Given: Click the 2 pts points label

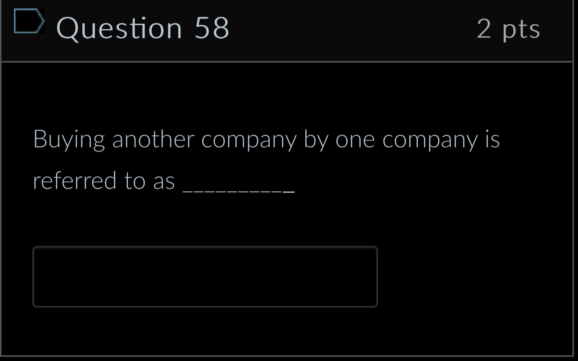Looking at the screenshot, I should pyautogui.click(x=508, y=29).
